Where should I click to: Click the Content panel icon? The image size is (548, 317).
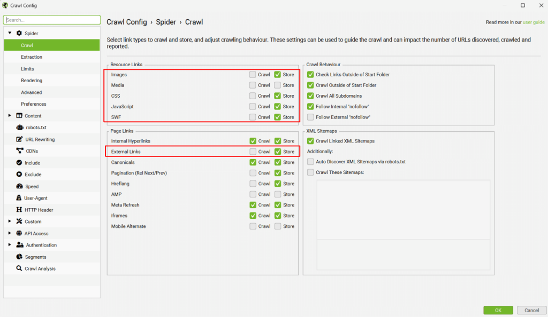click(x=19, y=116)
